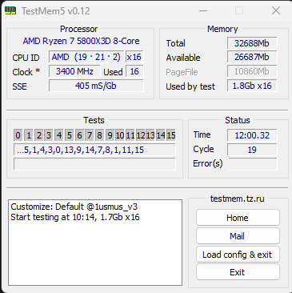292x293 pixels.
Task: Click test box number 0
Action: point(18,135)
